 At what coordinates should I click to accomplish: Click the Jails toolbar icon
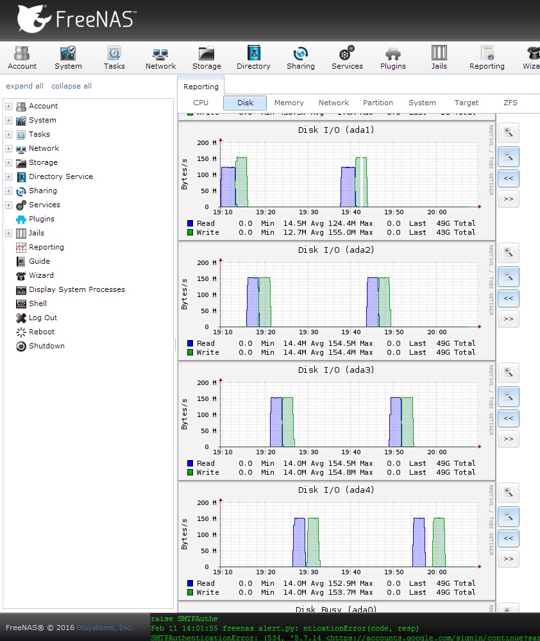[x=439, y=58]
